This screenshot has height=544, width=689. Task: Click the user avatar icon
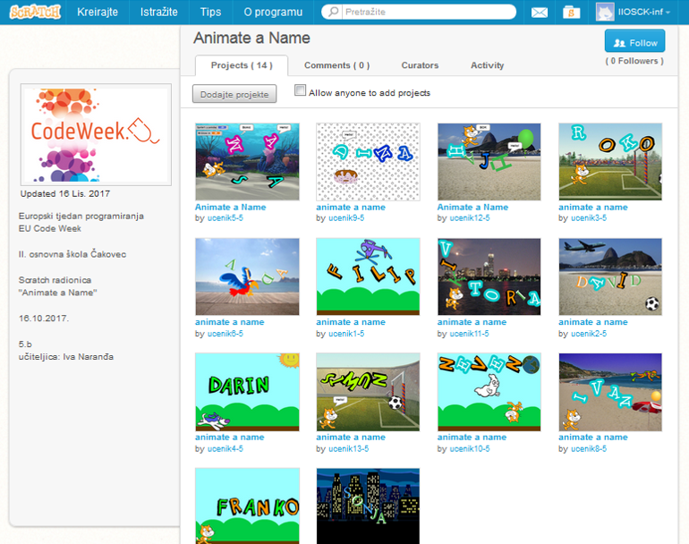605,12
